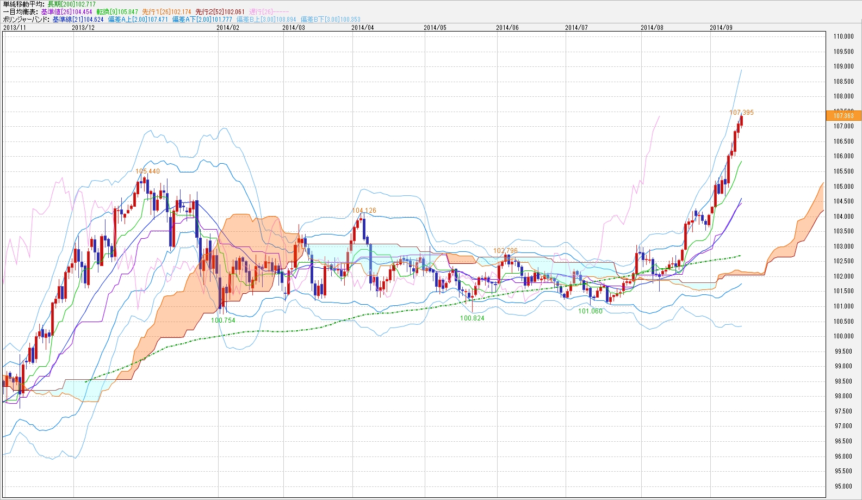Select the 100.754 low price label

223,320
